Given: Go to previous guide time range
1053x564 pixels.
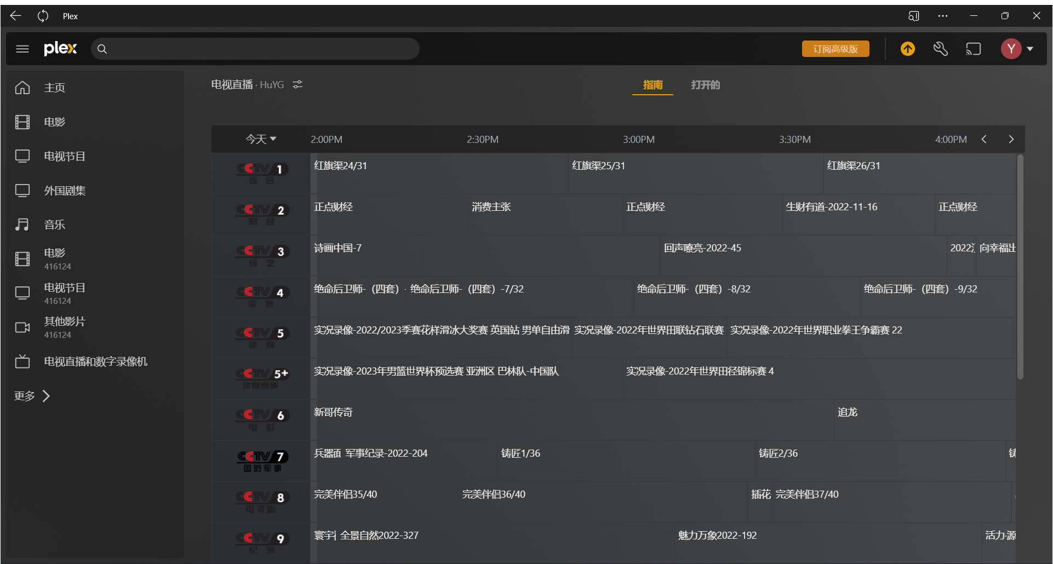Looking at the screenshot, I should [984, 140].
